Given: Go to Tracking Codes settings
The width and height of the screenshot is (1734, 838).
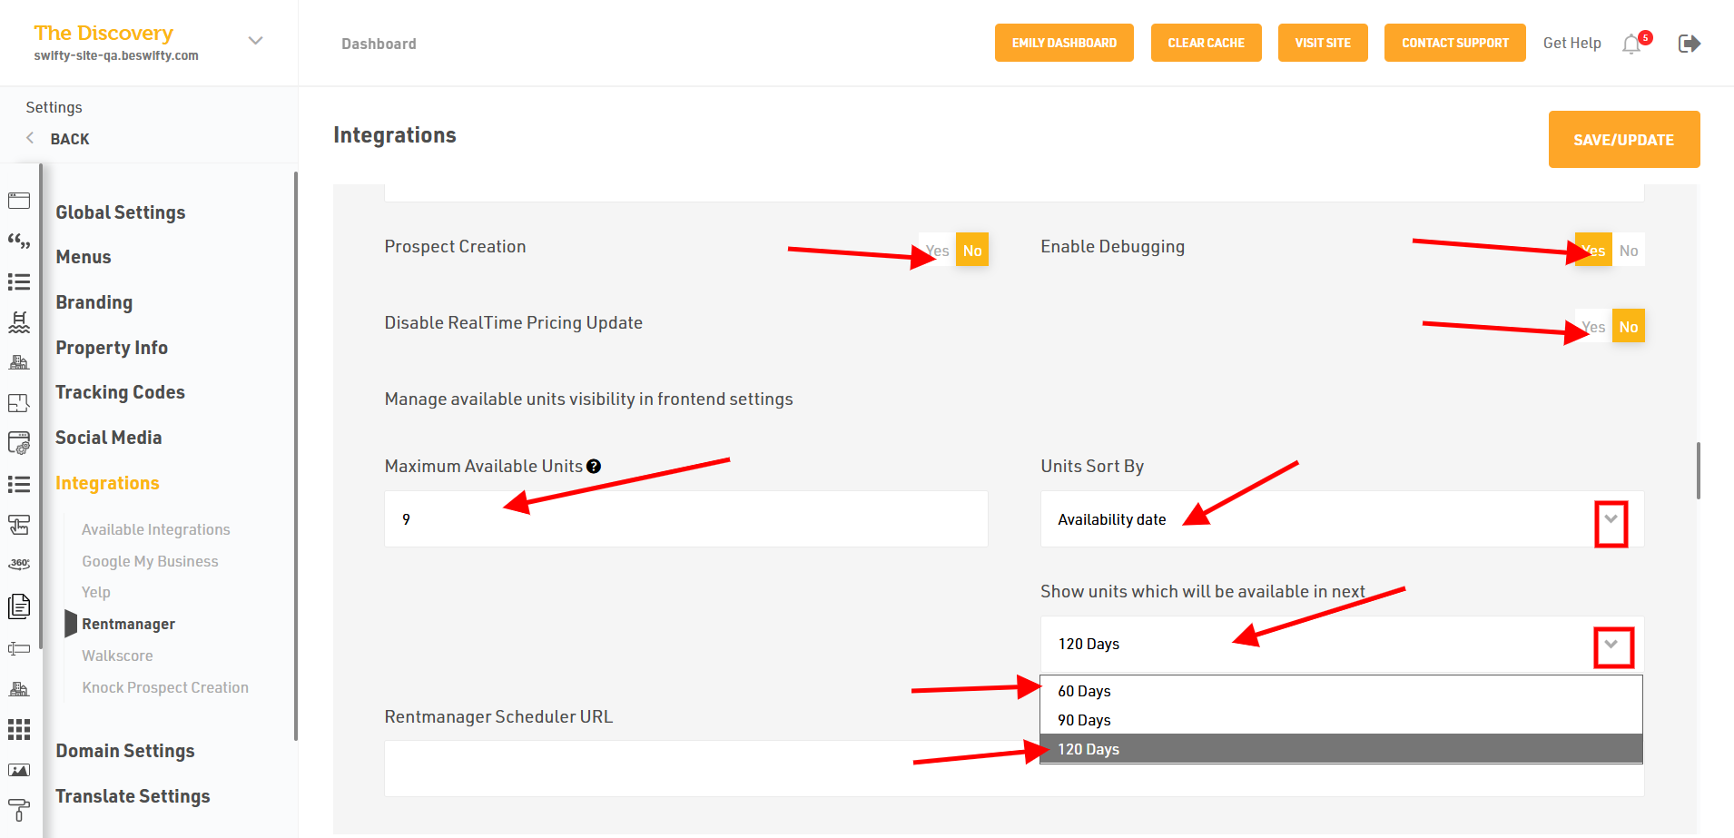Looking at the screenshot, I should point(120,392).
